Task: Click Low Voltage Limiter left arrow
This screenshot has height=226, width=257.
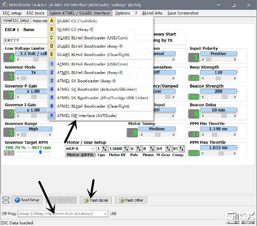Action: click(x=18, y=60)
